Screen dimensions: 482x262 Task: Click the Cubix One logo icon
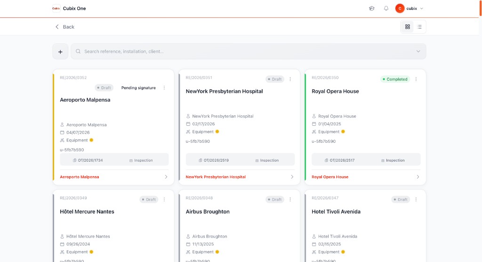(56, 8)
